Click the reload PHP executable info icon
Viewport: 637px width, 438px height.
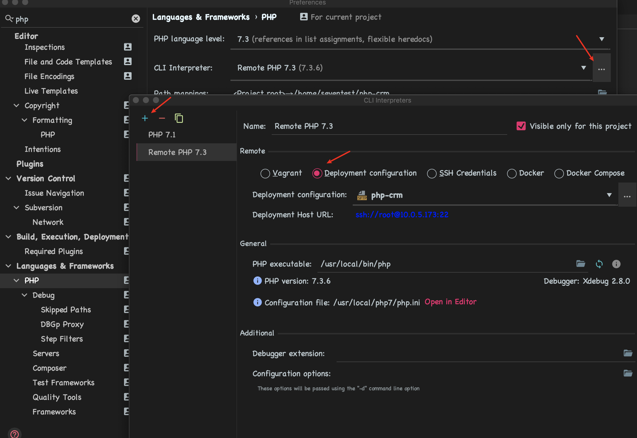[599, 264]
